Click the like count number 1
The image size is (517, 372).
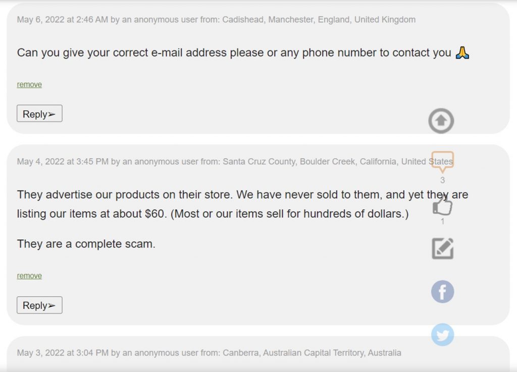[442, 221]
